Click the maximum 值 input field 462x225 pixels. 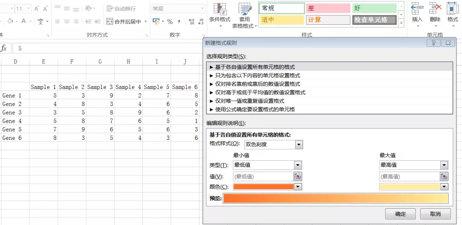[409, 177]
